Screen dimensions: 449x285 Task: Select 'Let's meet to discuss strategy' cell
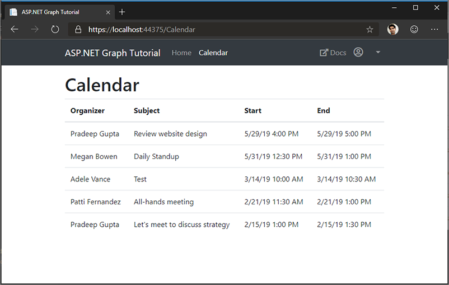point(182,225)
